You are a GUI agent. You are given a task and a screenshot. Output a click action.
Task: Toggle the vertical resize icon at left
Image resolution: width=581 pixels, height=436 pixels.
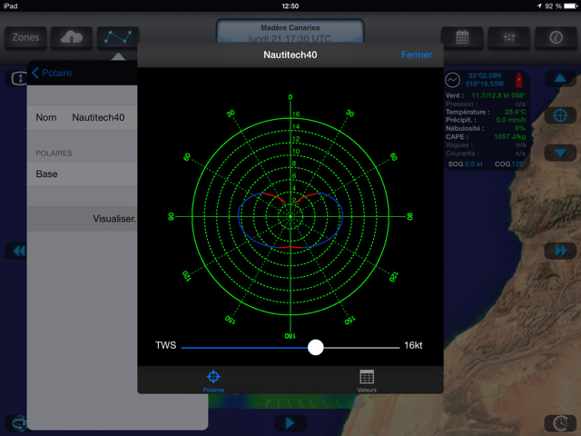pyautogui.click(x=18, y=79)
